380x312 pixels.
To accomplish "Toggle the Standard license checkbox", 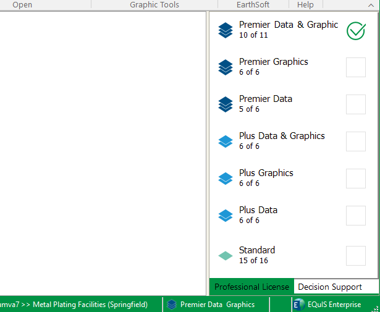I will click(356, 255).
